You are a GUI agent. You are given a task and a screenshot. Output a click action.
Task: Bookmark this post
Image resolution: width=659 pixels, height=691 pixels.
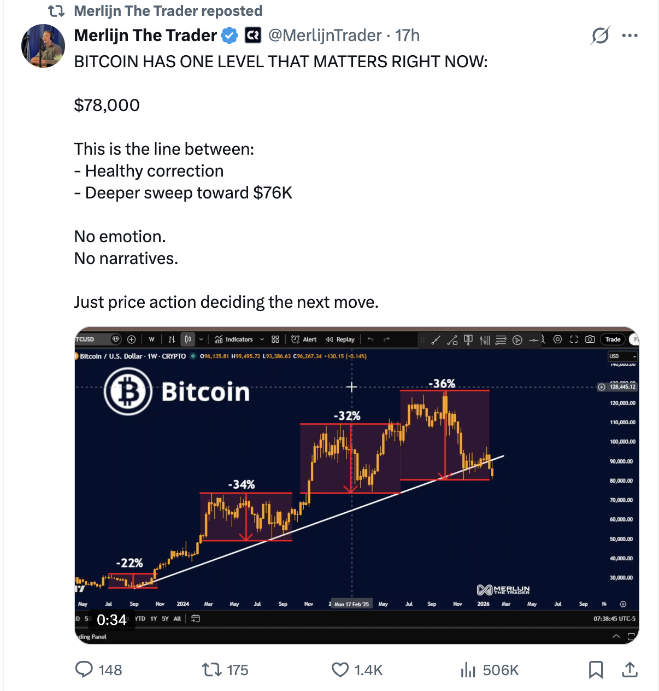pos(596,670)
